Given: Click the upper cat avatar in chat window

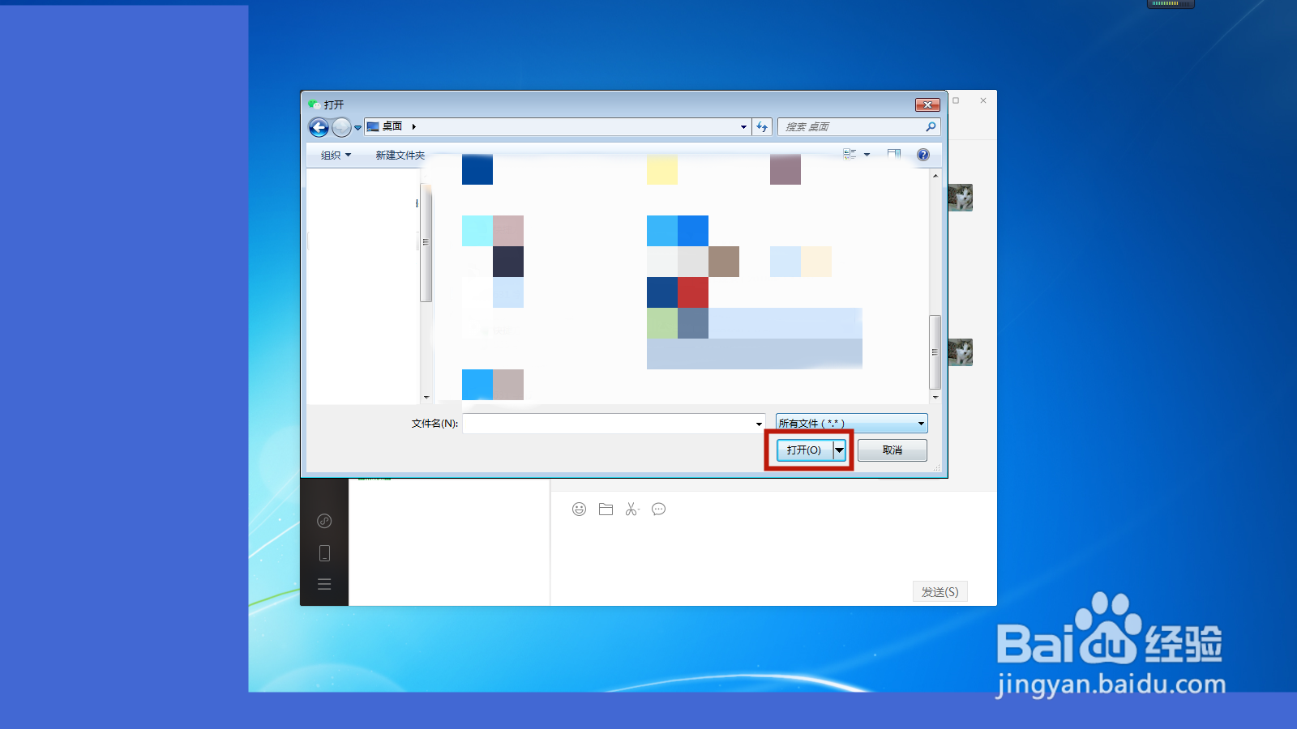Looking at the screenshot, I should click(x=961, y=198).
